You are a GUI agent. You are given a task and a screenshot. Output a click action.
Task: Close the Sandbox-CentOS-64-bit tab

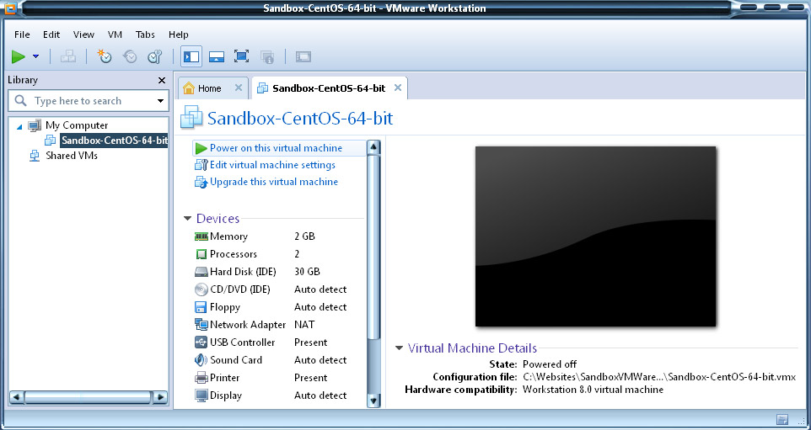(398, 88)
